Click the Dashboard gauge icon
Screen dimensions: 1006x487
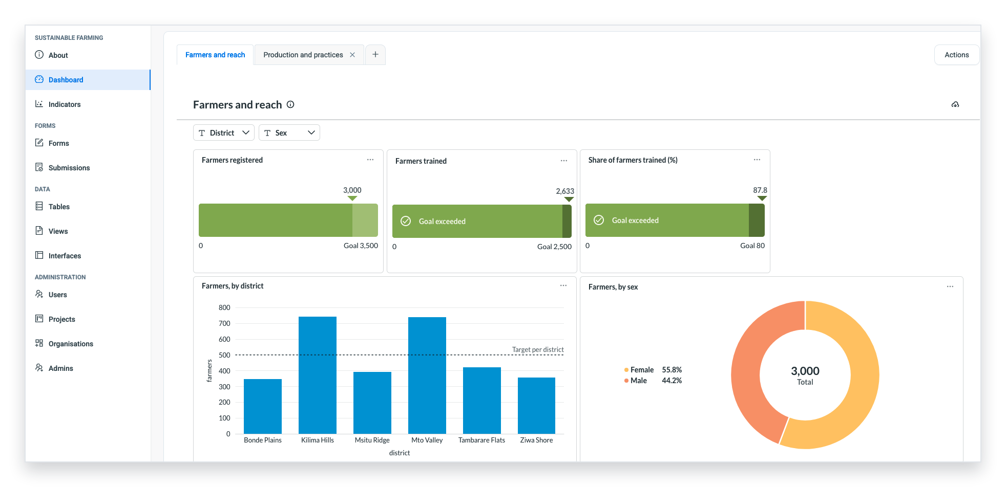(x=39, y=79)
